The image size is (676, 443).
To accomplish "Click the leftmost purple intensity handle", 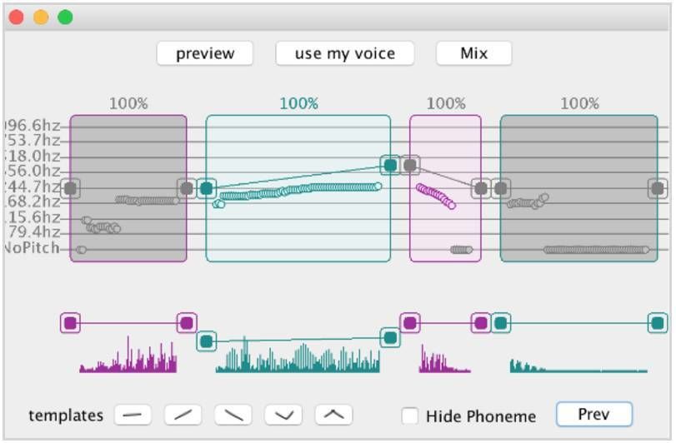I will tap(71, 323).
